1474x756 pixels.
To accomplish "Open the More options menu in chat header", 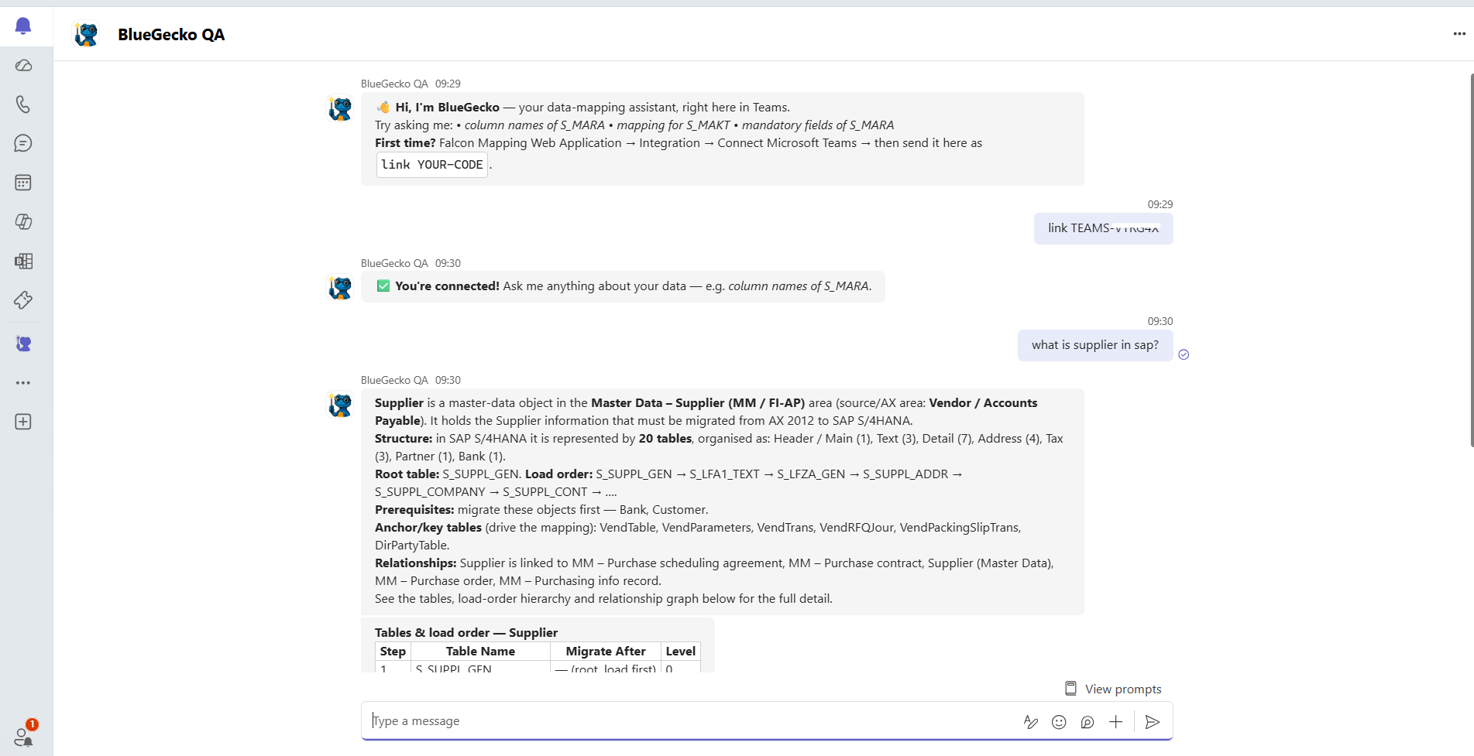I will tap(1459, 34).
